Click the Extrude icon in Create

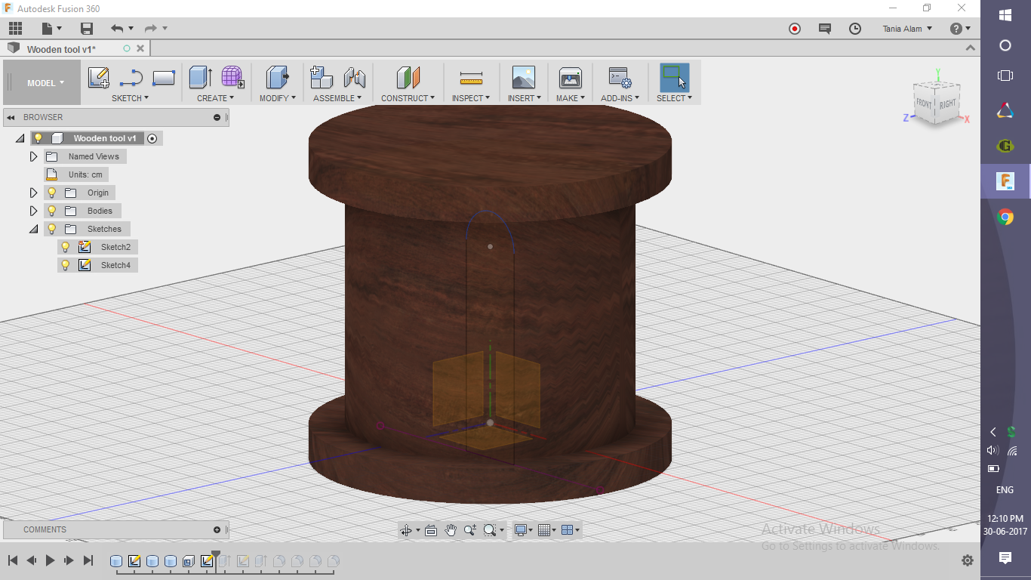[x=200, y=77]
